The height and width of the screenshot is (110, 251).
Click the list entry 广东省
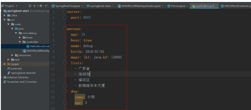[x=84, y=69]
